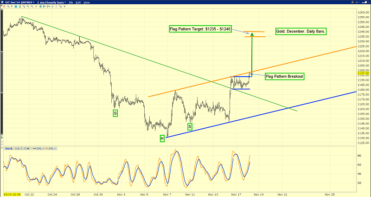Viewport: 371px width, 197px height.
Task: Select the magnifier zoom tool
Action: (8, 7)
